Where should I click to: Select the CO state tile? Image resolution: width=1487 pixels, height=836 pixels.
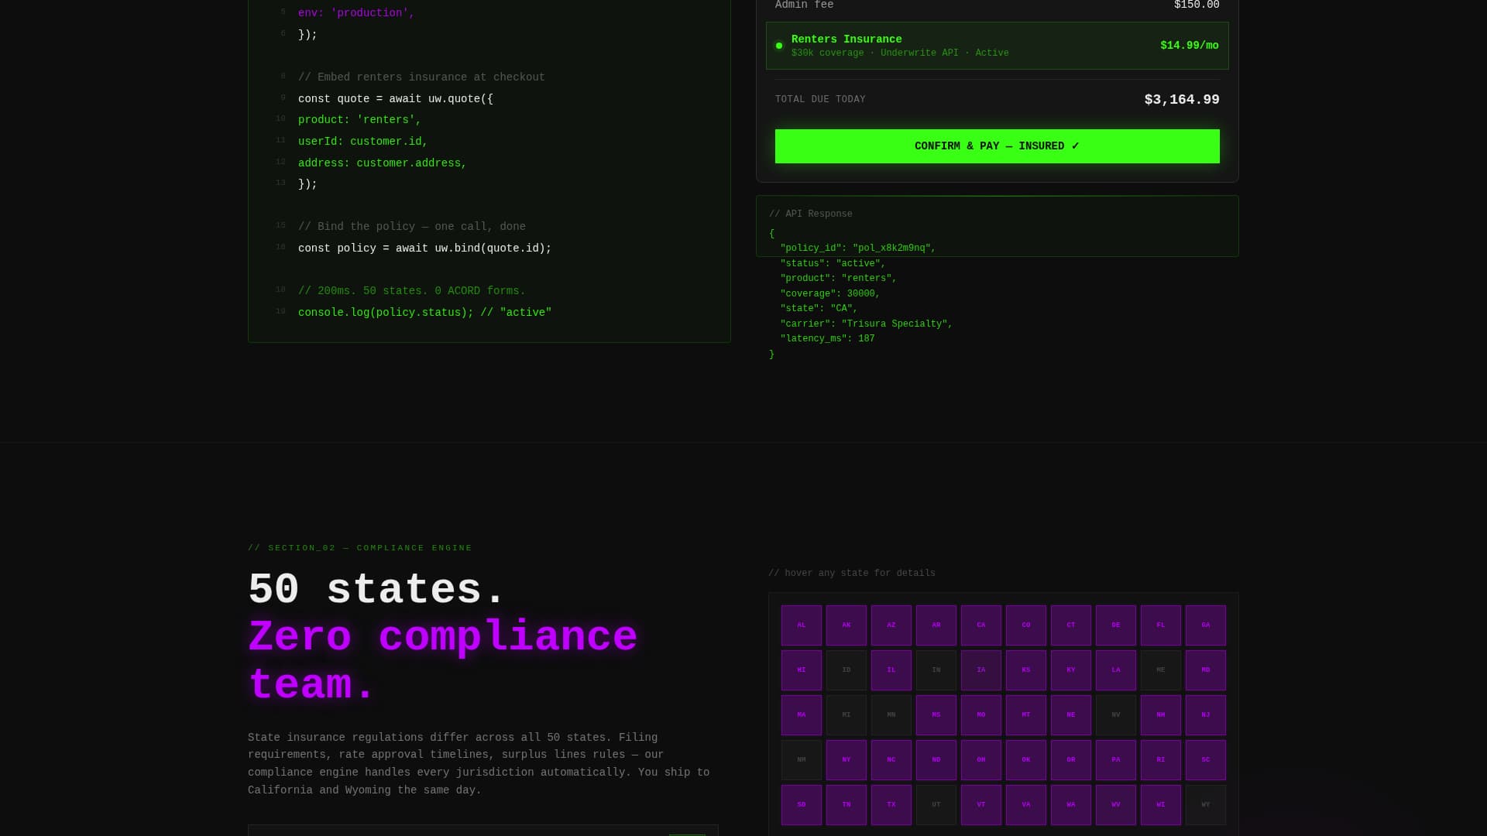(x=1026, y=625)
